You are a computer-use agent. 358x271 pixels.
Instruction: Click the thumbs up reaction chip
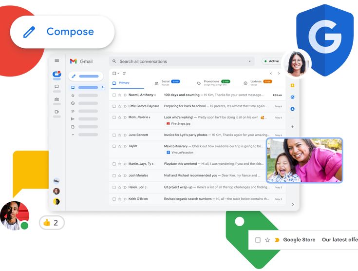point(52,222)
